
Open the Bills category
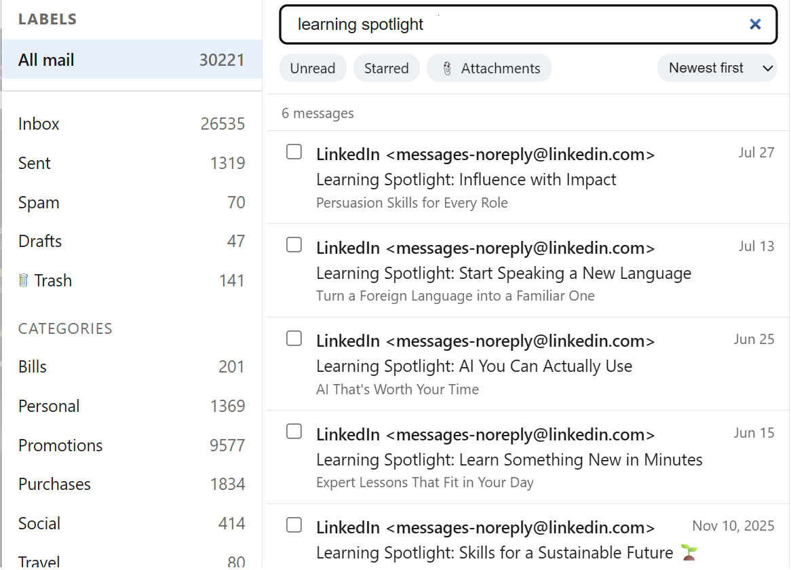point(131,366)
